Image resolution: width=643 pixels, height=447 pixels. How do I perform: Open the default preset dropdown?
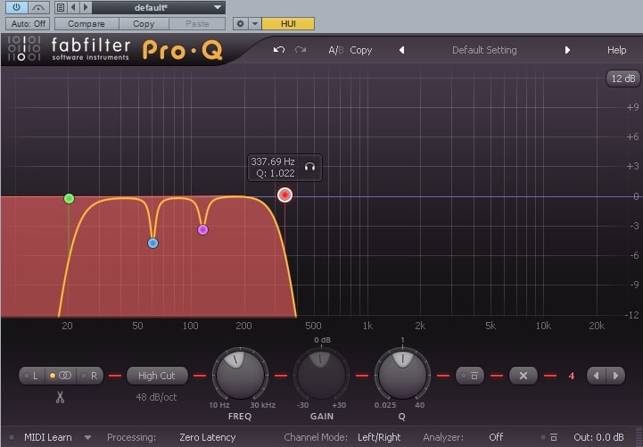point(158,7)
